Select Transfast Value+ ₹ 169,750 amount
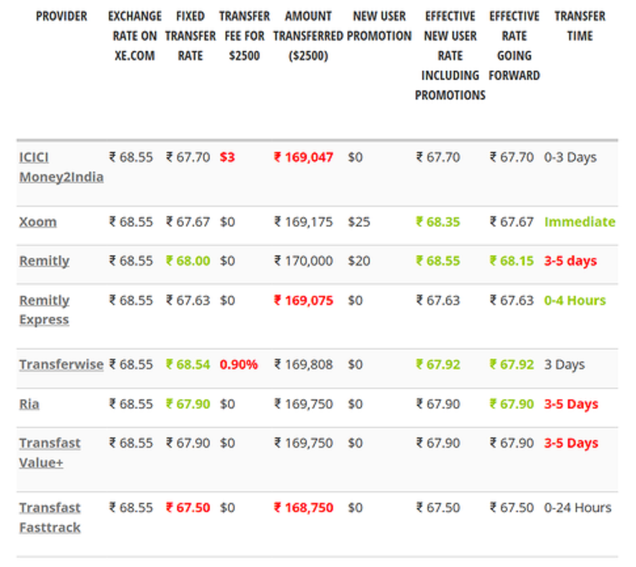 point(304,443)
